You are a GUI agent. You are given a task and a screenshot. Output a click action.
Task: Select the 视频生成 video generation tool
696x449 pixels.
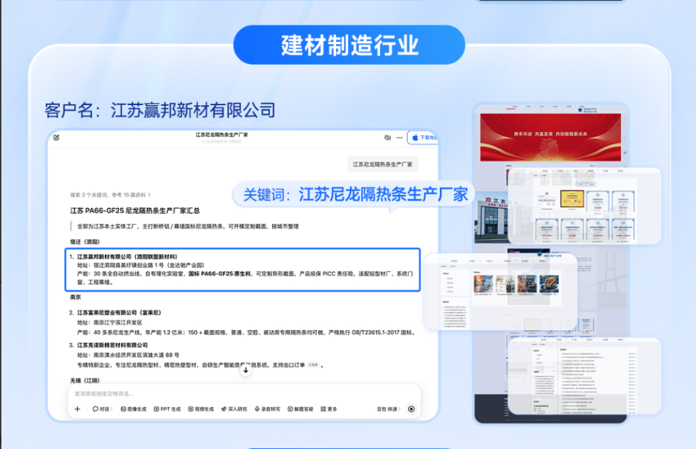(x=200, y=409)
